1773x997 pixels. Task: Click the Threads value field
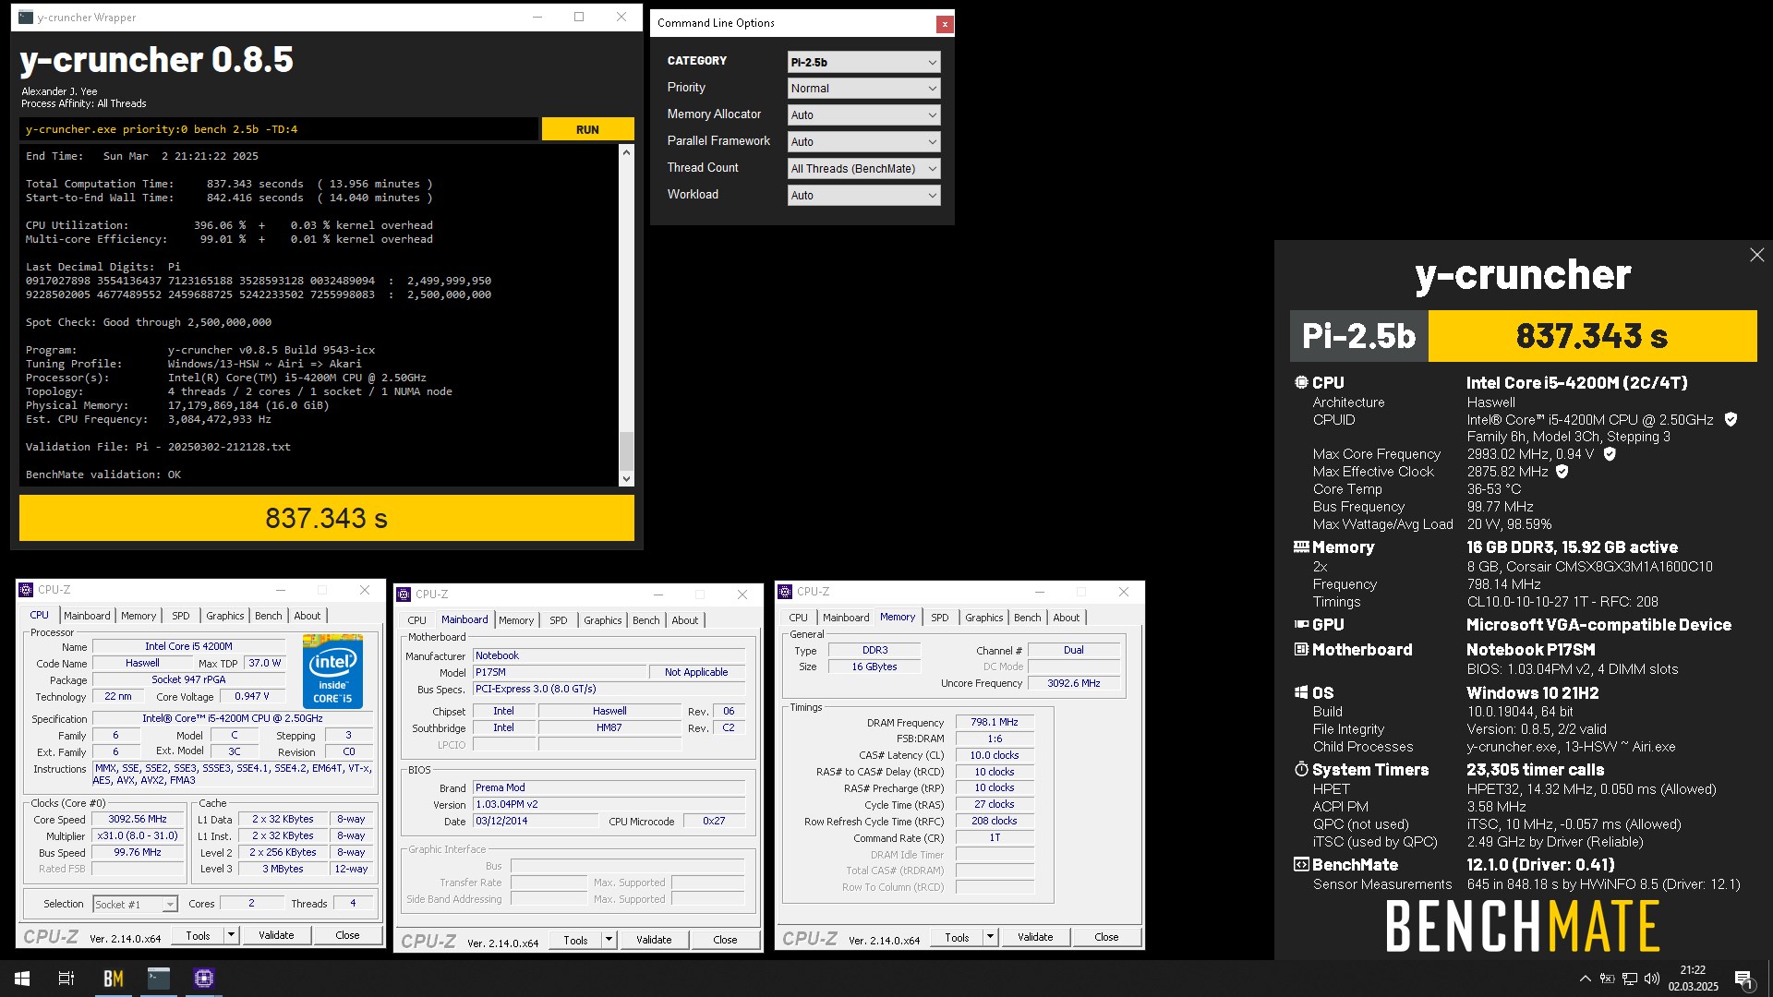(352, 904)
